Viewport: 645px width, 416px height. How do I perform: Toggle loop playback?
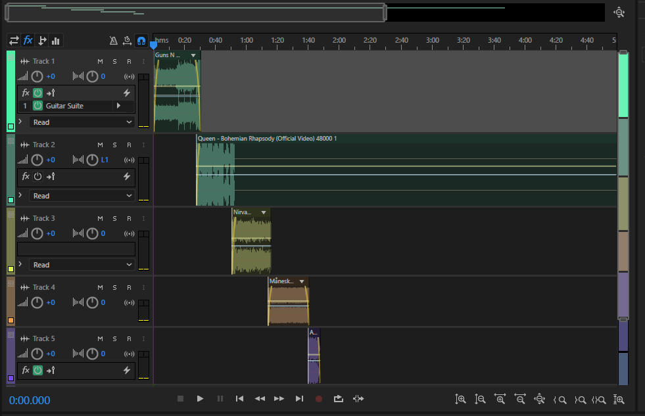coord(339,398)
